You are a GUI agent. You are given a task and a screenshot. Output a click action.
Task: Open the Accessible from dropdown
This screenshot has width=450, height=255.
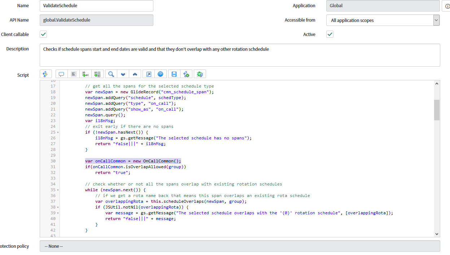[383, 21]
